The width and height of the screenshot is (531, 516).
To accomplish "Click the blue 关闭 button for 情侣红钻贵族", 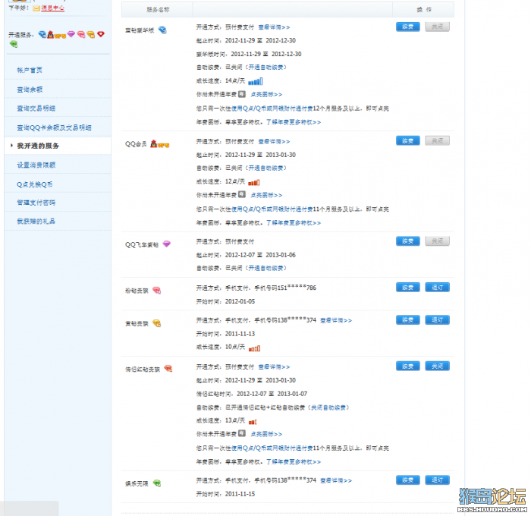I will [437, 367].
